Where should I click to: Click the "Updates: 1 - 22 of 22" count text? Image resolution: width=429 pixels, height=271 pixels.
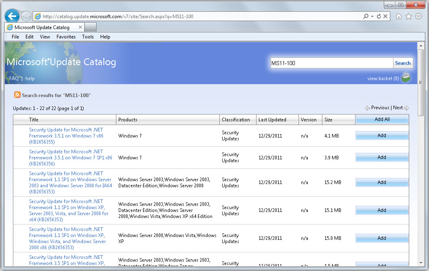48,108
